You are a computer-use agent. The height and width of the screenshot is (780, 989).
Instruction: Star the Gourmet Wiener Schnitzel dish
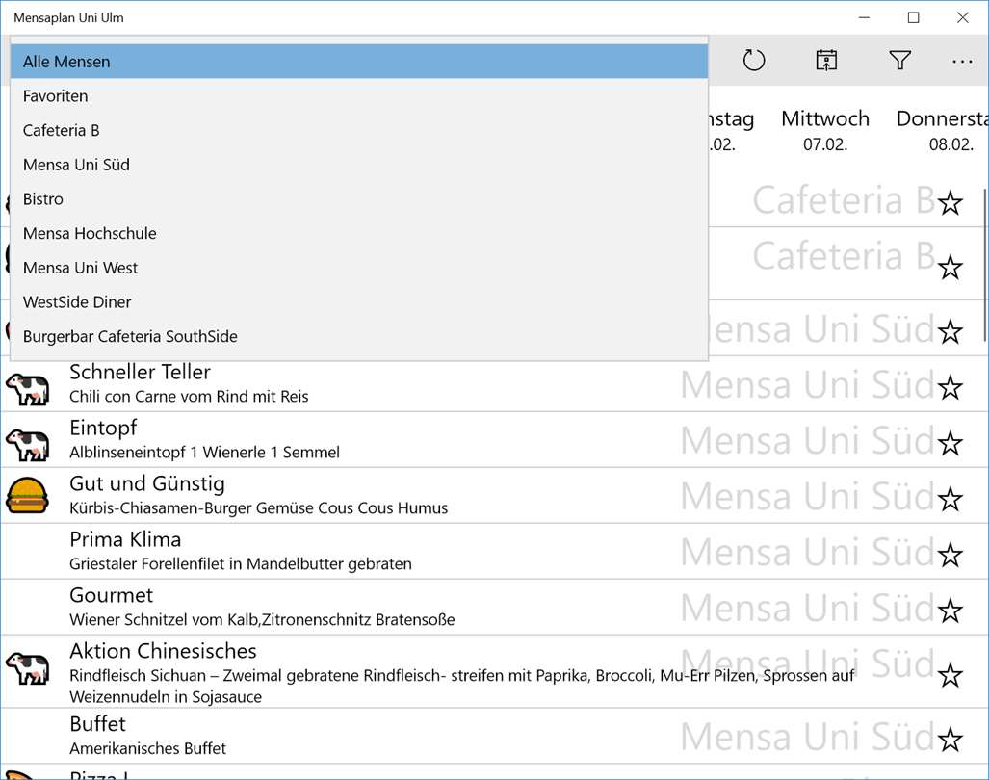[950, 611]
